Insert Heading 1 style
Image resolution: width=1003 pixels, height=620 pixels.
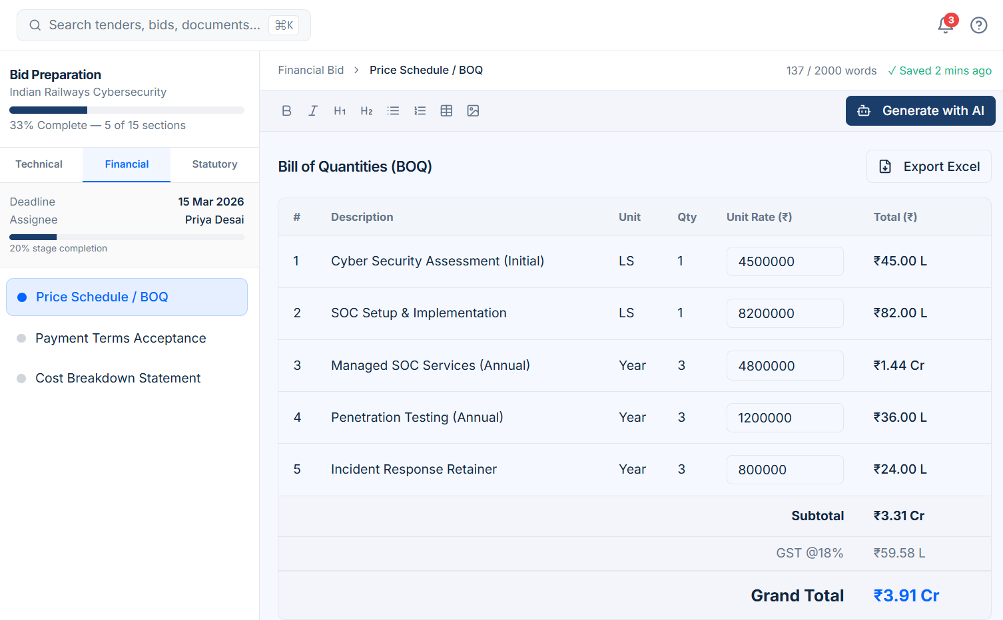point(340,111)
